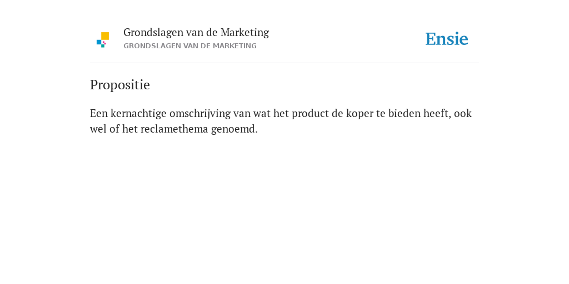Select the uppercase GRONDSLAGEN VAN DE MARKETING subtitle
The height and width of the screenshot is (284, 569).
190,46
